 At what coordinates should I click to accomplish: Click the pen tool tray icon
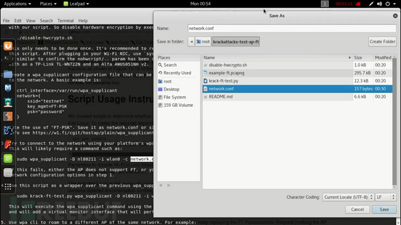click(x=371, y=3)
